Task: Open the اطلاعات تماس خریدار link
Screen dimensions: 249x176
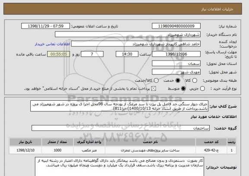Action: 52,44
